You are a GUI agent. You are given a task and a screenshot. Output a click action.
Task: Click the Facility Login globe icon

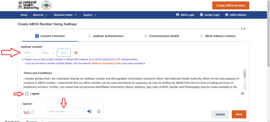click(201, 15)
